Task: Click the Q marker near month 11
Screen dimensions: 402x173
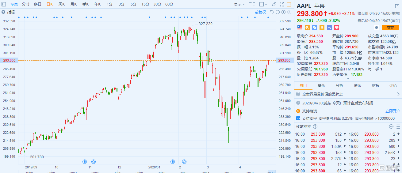Action: point(93,161)
